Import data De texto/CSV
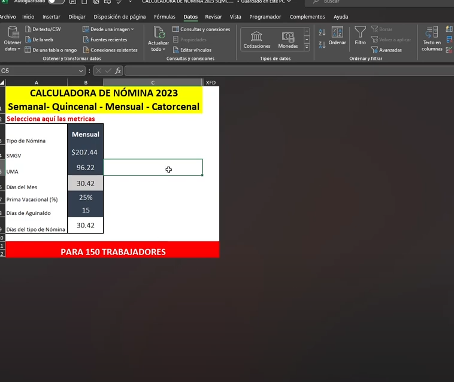The height and width of the screenshot is (382, 454). coord(43,29)
